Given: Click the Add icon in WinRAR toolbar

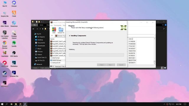Looking at the screenshot, I should pos(54,30).
